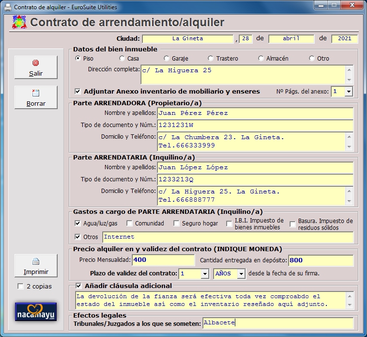Expand the AÑOS time unit dropdown
Viewport: 367px width, 337px height.
241,273
